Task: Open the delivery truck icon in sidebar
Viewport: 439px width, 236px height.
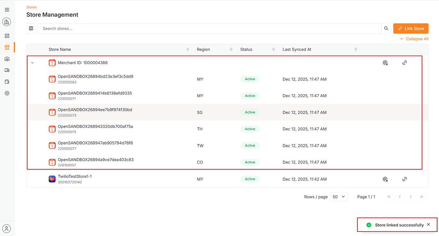Action: tap(7, 70)
